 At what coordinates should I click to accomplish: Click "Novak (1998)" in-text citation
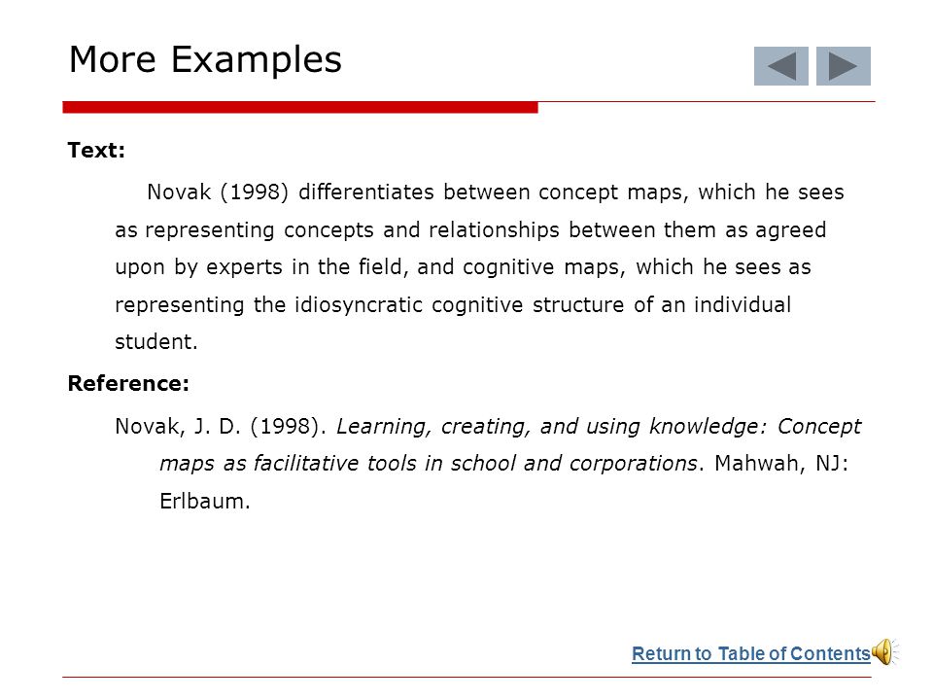click(x=218, y=192)
